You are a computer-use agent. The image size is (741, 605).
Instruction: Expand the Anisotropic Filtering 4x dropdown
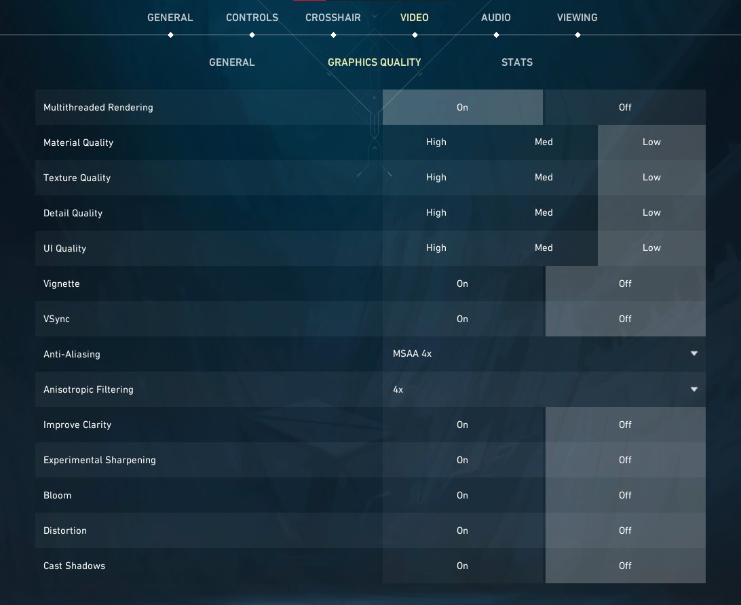544,389
